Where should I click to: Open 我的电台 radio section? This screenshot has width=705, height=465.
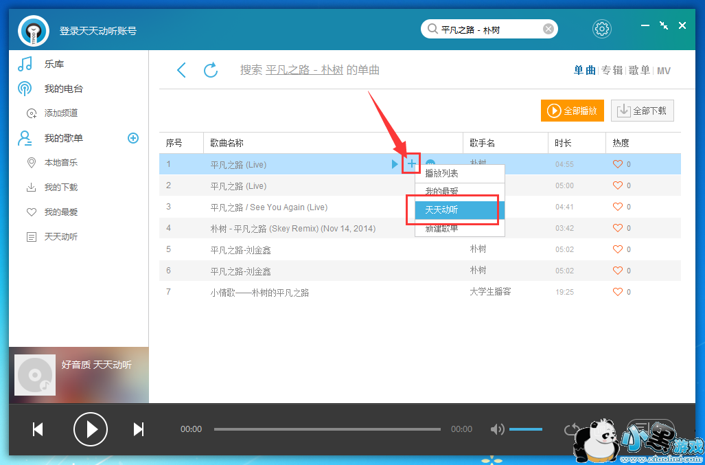pos(64,89)
